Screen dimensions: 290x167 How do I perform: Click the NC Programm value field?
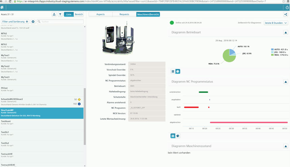[147, 108]
